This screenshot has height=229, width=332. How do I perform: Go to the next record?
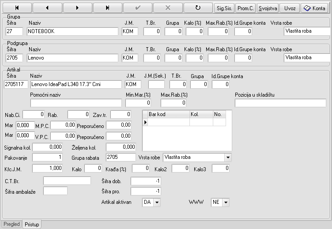pos(78,8)
